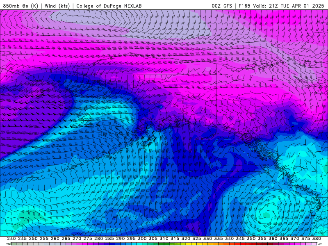Click the 355 value on the color scale
The width and height of the screenshot is (328, 246).
pyautogui.click(x=262, y=239)
